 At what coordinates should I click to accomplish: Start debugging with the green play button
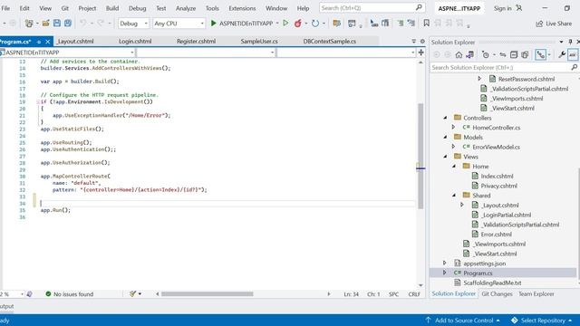[x=214, y=24]
